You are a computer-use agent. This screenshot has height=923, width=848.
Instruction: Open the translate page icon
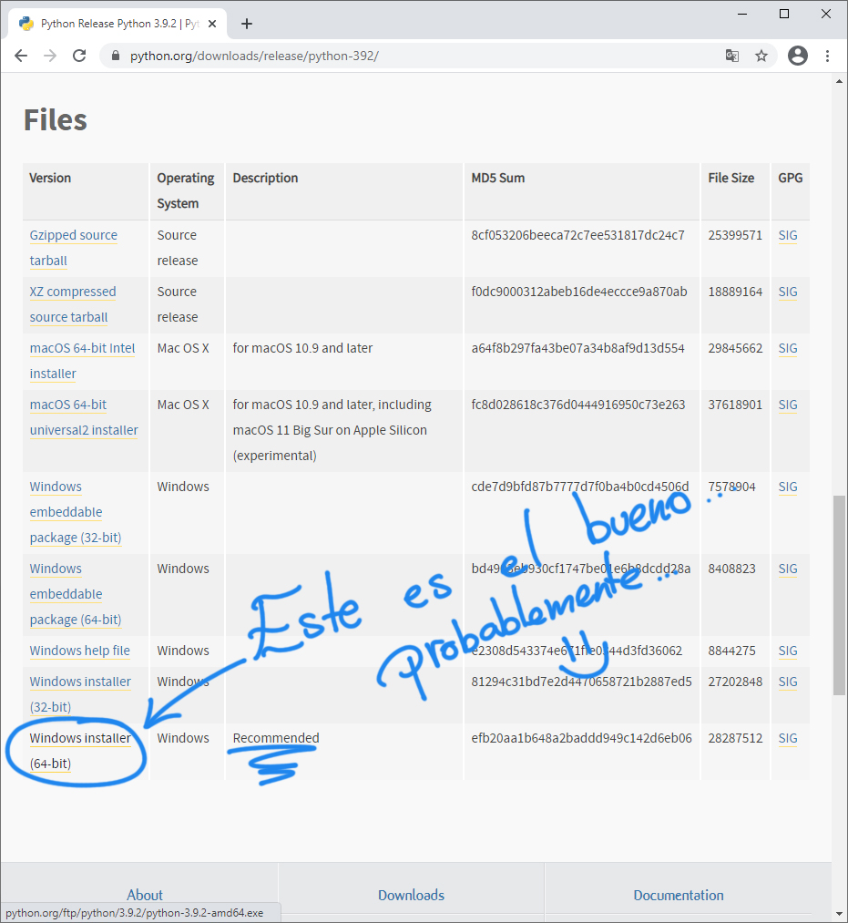pos(732,56)
